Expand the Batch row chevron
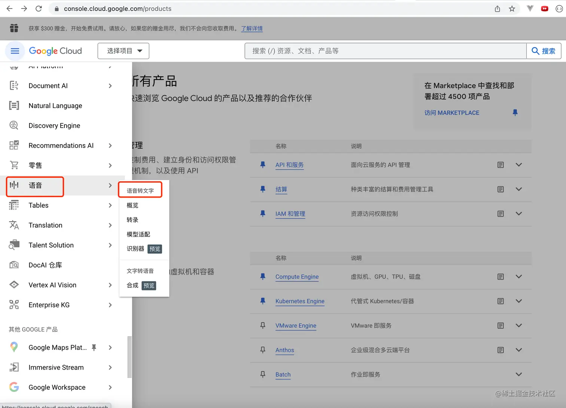566x408 pixels. [x=518, y=374]
